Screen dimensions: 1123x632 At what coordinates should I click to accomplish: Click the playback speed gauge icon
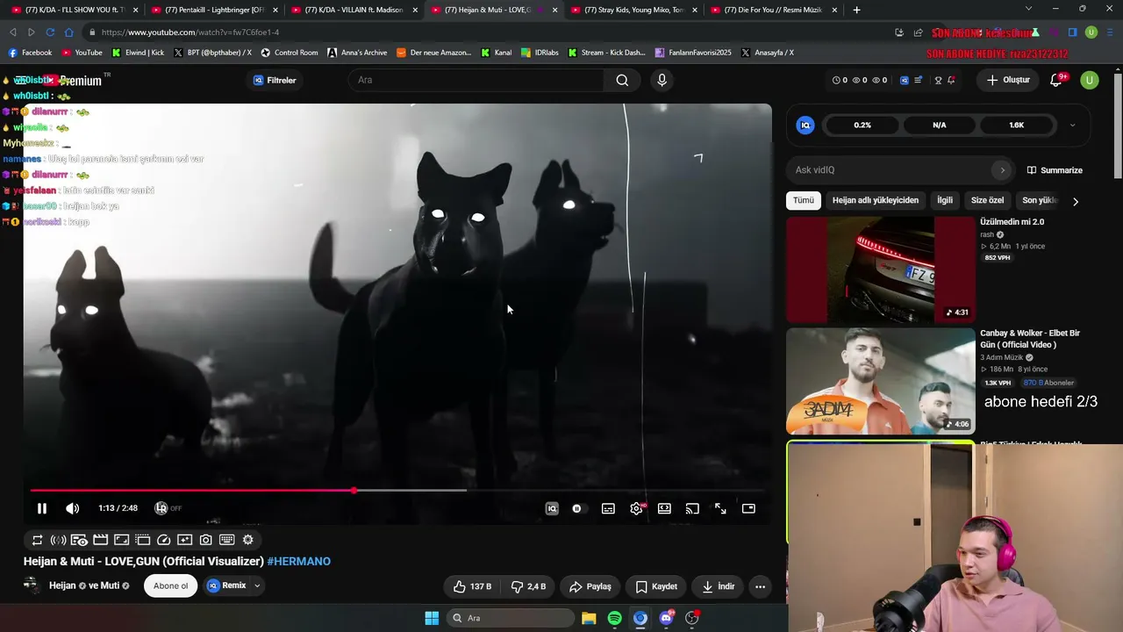163,540
